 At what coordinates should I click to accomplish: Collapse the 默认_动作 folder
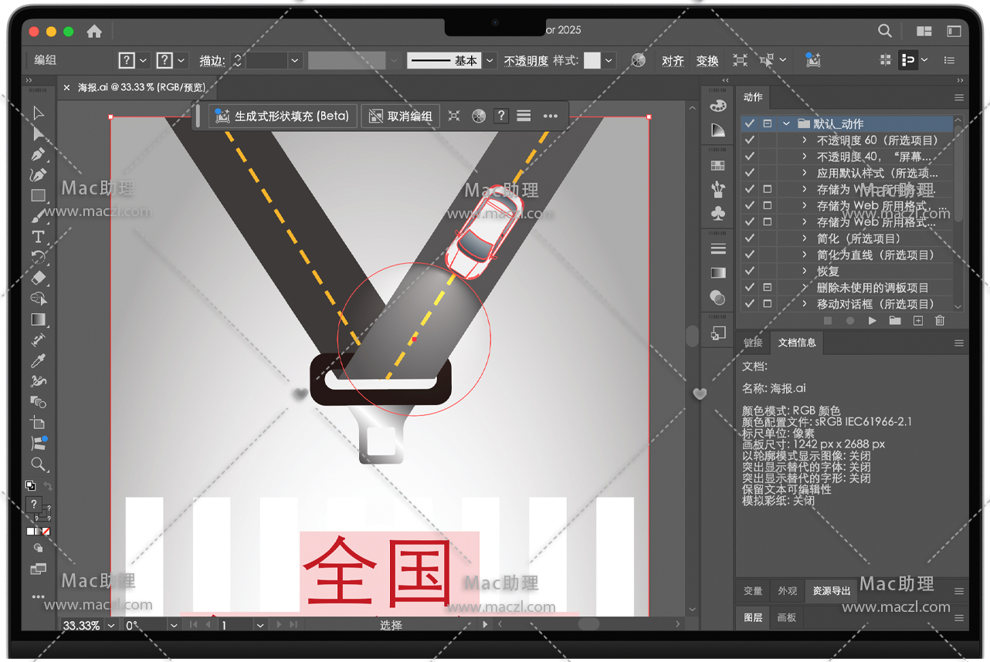pyautogui.click(x=786, y=123)
